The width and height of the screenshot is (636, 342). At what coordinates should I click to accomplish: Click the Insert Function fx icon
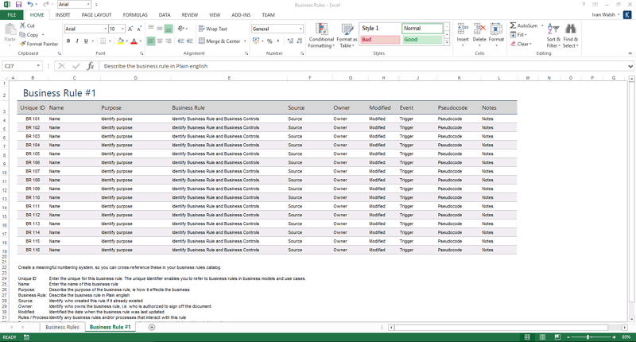(x=91, y=66)
